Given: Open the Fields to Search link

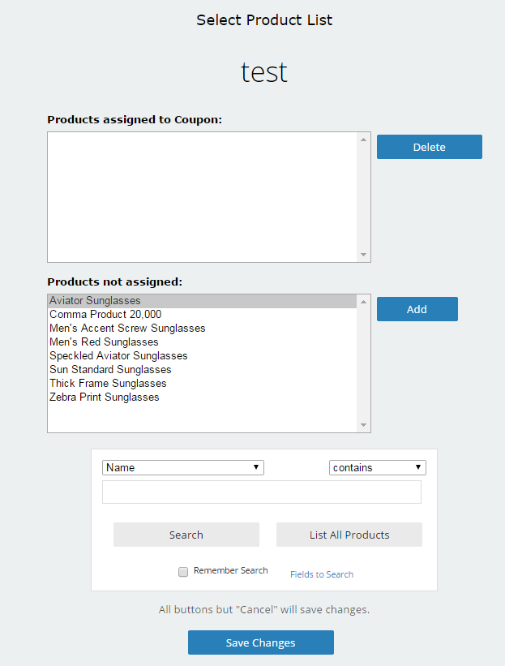Looking at the screenshot, I should 322,574.
